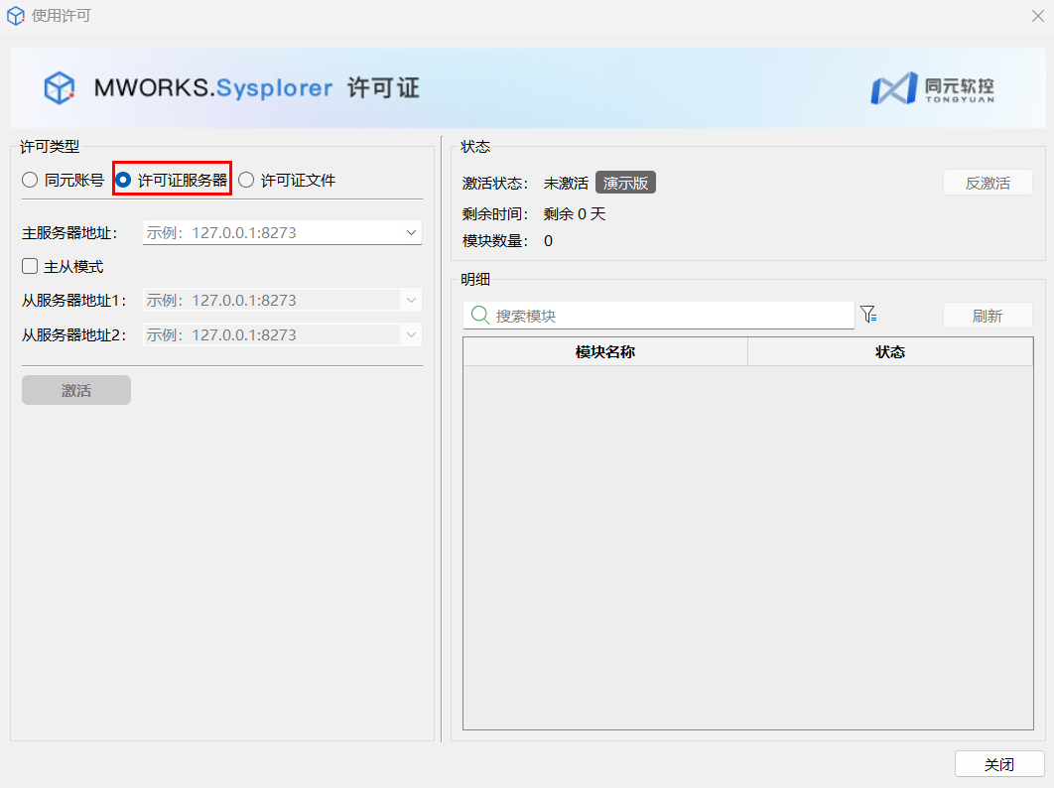Click the 刷新 button
Image resolution: width=1054 pixels, height=788 pixels.
(x=987, y=316)
